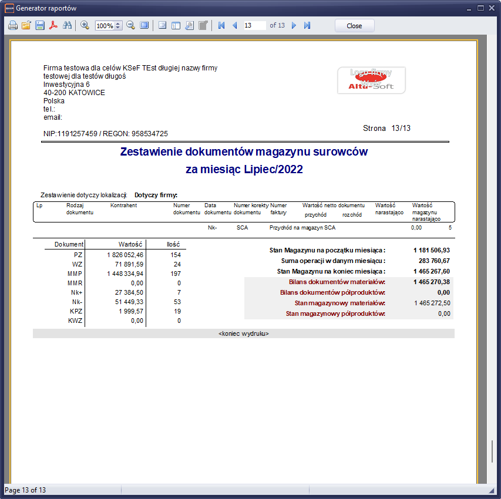Screen dimensions: 501x499
Task: Switch to full screen view icon
Action: click(x=144, y=26)
